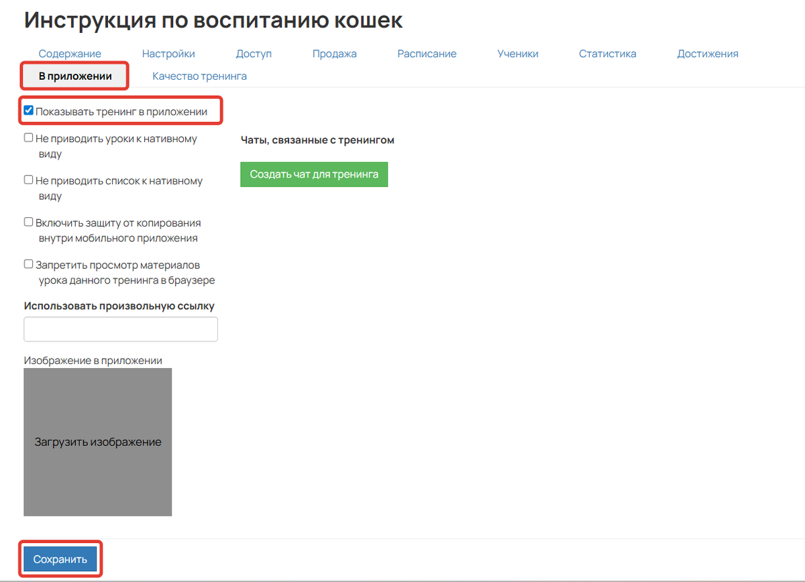Check Запретить просмотр материалов урока в браузере
The height and width of the screenshot is (582, 805).
click(28, 264)
